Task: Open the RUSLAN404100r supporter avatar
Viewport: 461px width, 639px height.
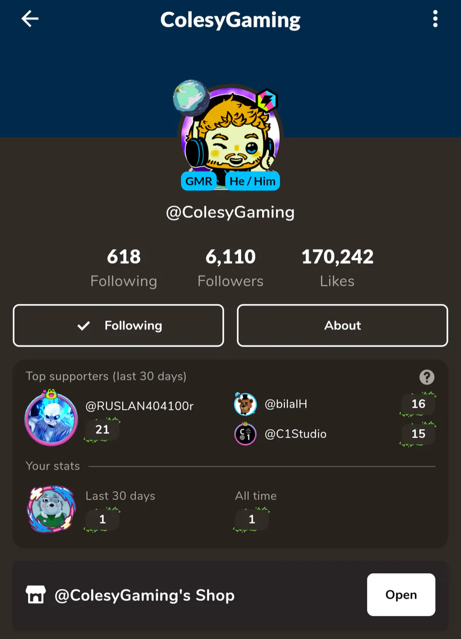Action: 50,419
